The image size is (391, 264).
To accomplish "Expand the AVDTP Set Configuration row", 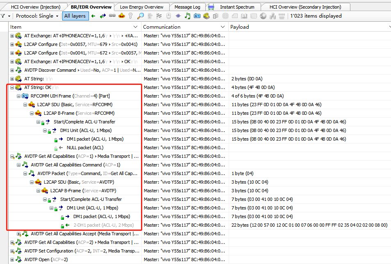I will [12, 251].
